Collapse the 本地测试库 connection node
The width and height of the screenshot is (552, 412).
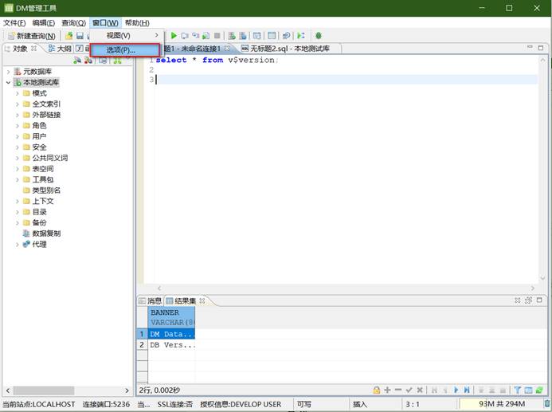tap(8, 82)
